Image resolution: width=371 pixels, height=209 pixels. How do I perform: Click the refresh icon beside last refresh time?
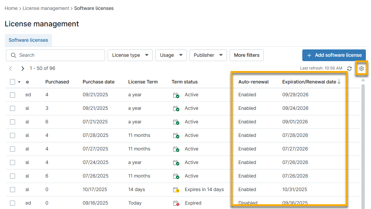[x=349, y=68]
